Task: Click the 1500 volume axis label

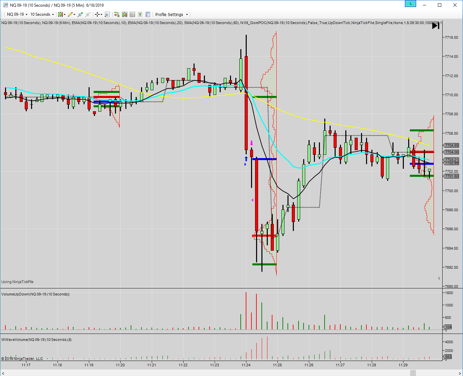Action: click(x=449, y=293)
